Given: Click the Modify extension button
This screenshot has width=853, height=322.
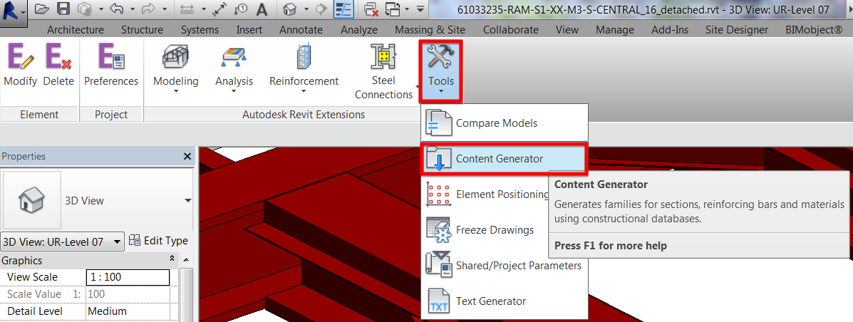Looking at the screenshot, I should tap(20, 66).
